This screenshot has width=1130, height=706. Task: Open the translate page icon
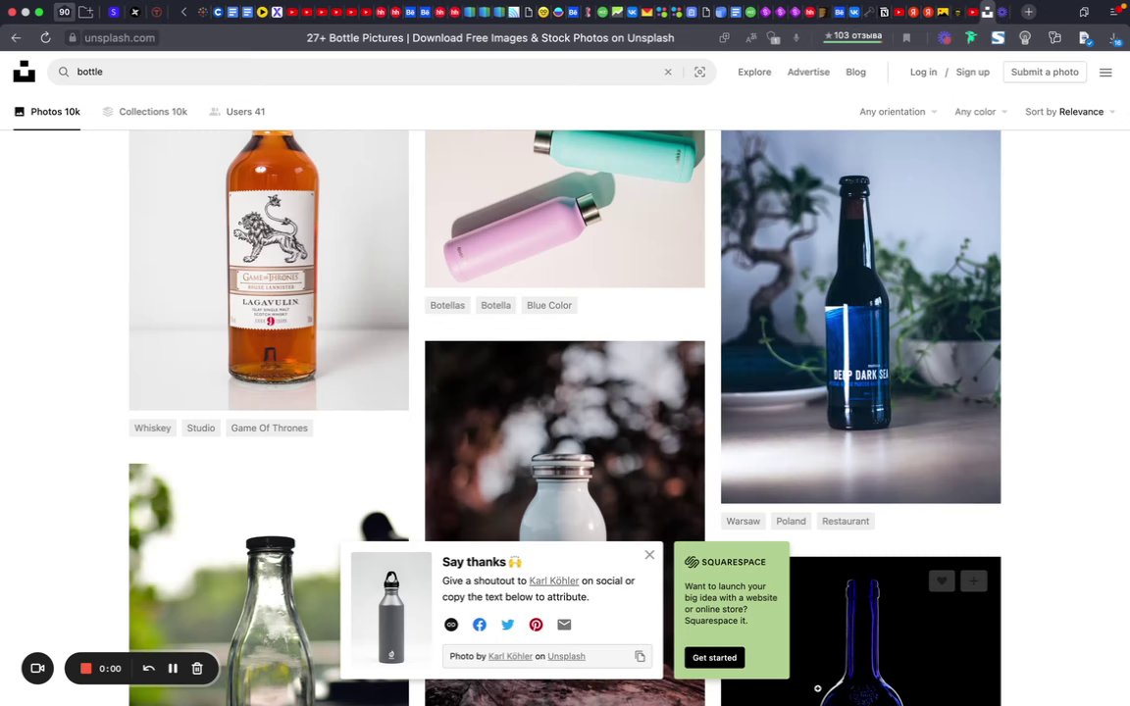(751, 37)
